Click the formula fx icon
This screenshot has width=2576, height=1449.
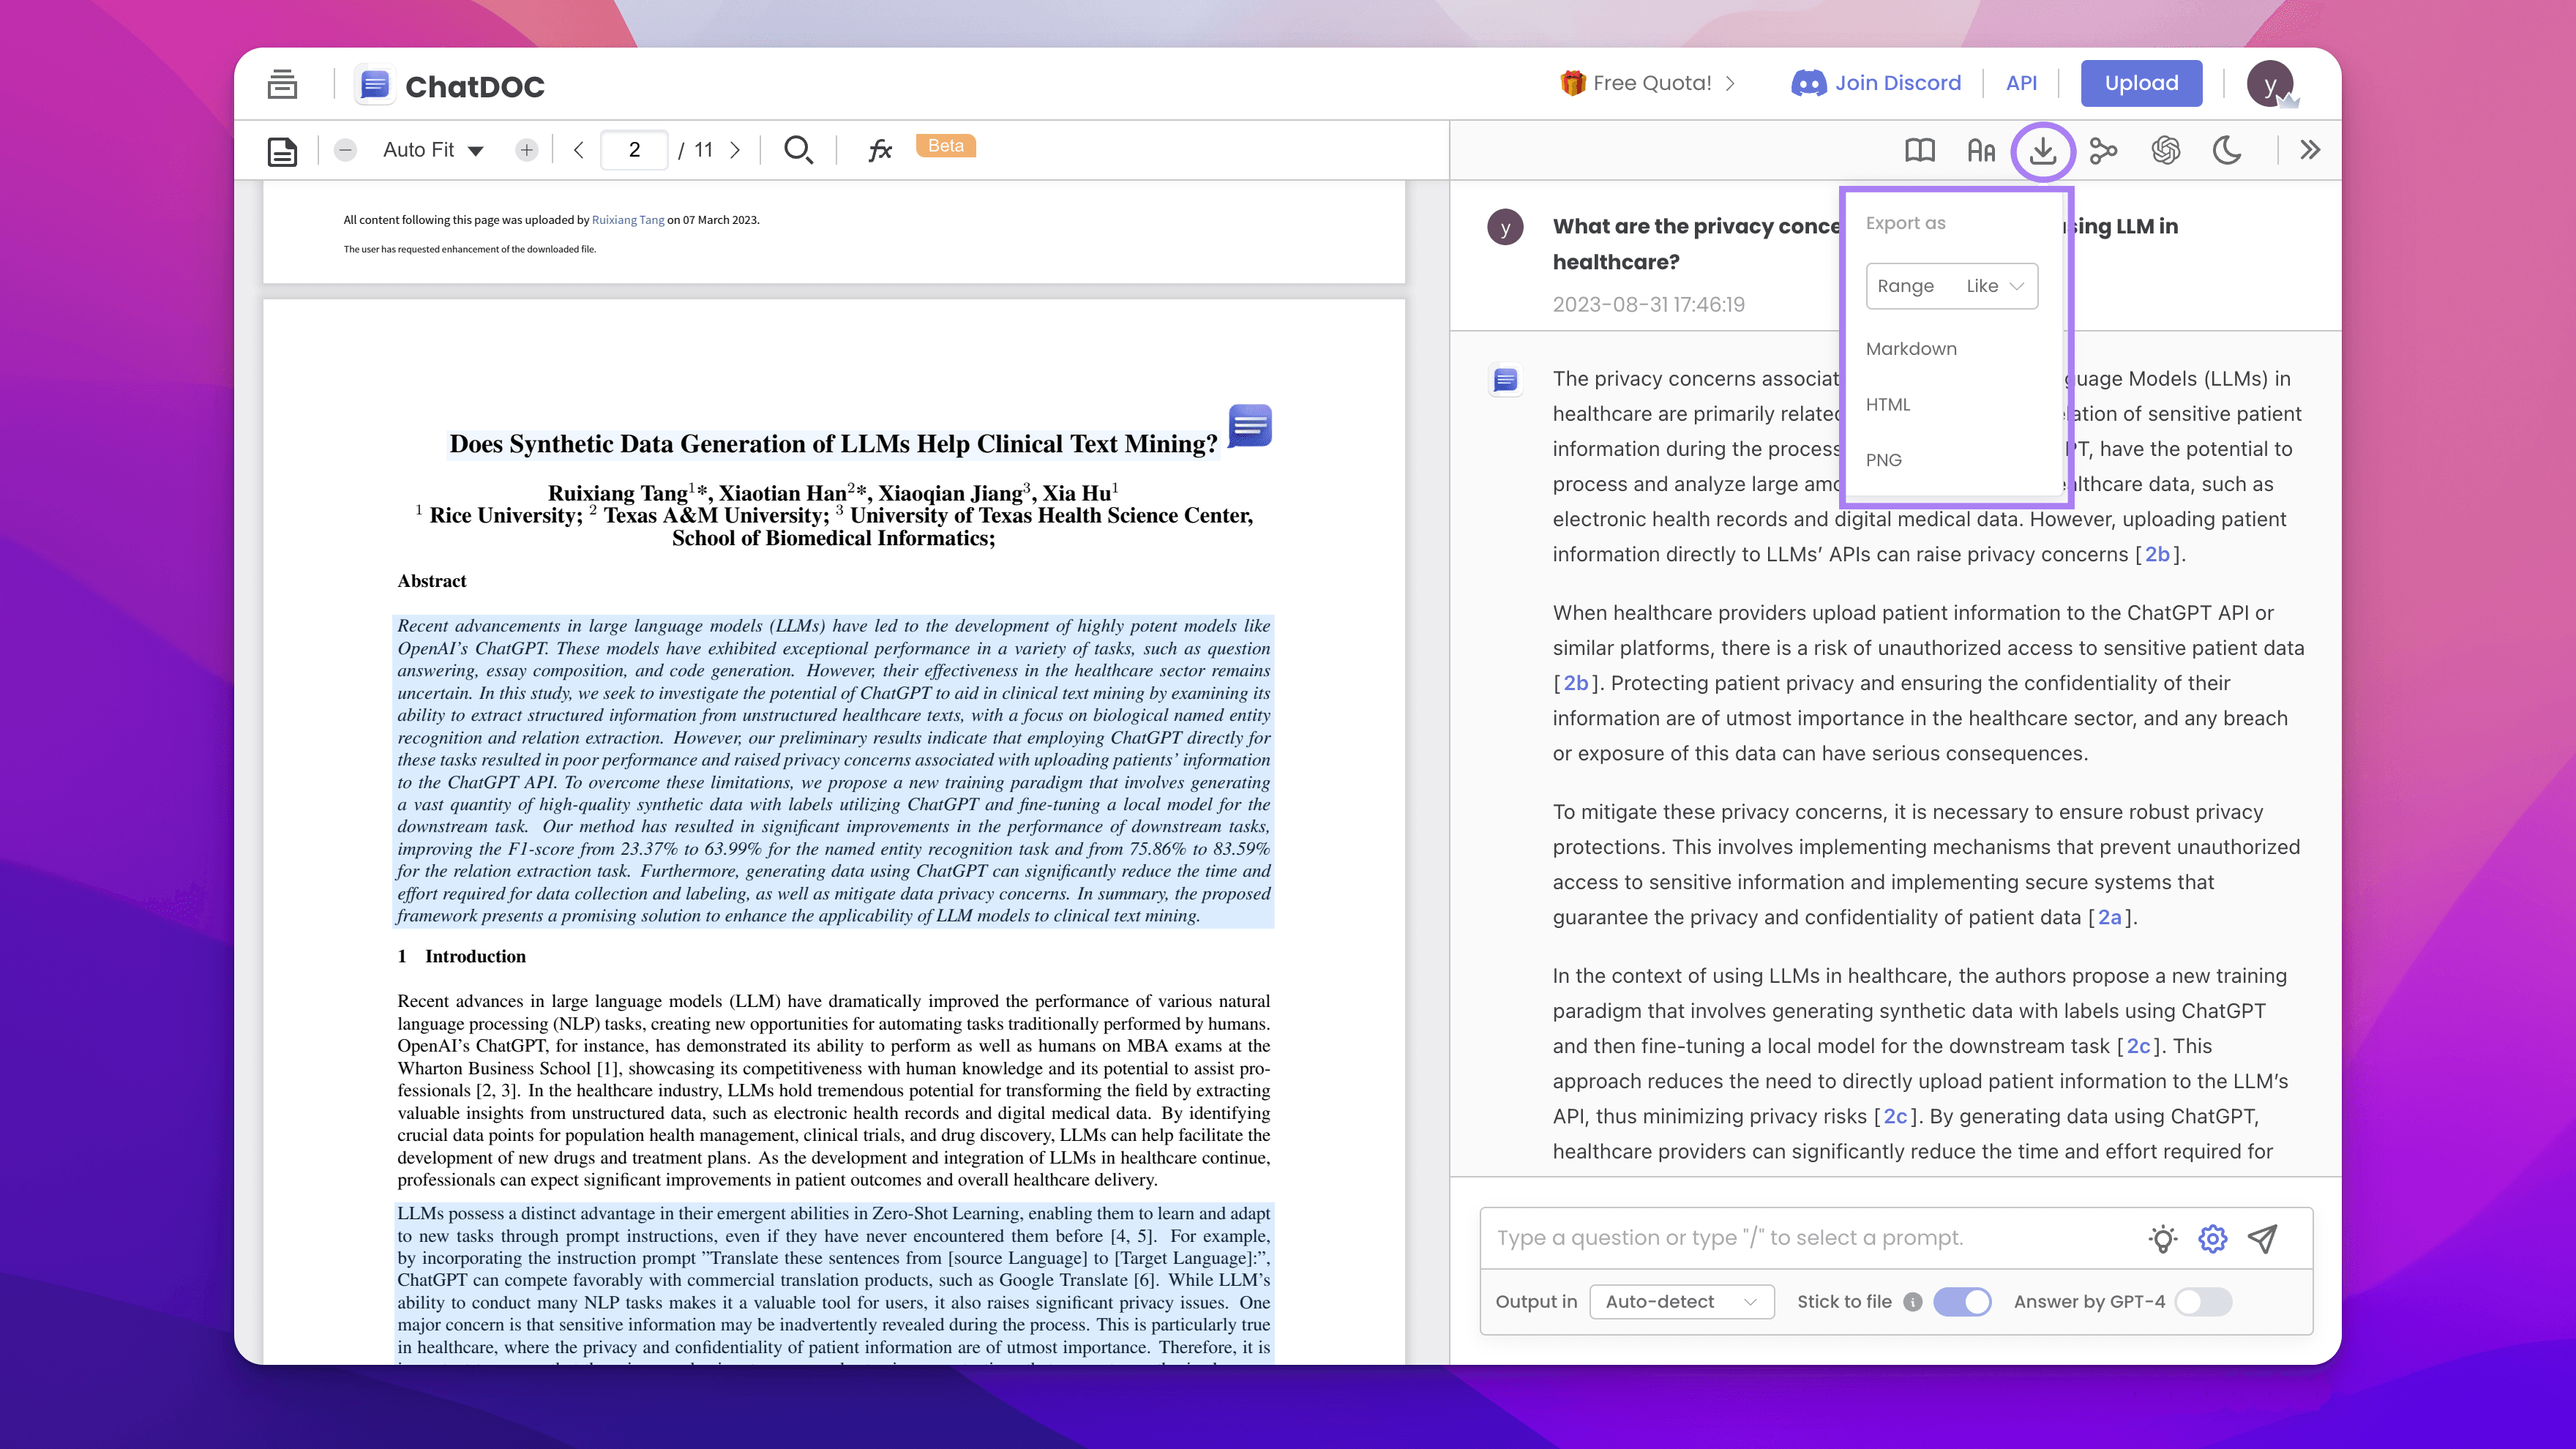pyautogui.click(x=879, y=150)
